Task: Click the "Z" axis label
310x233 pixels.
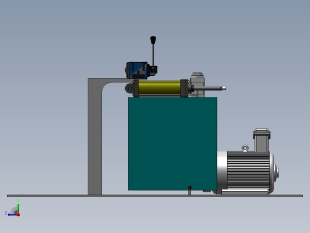Action: [6, 213]
